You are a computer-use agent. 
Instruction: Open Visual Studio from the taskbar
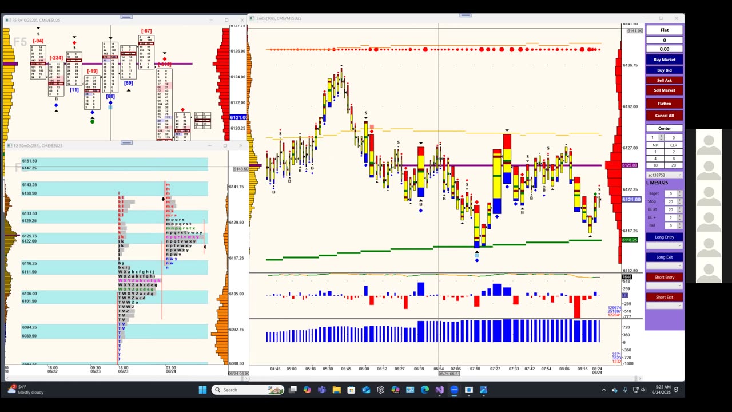pyautogui.click(x=439, y=390)
